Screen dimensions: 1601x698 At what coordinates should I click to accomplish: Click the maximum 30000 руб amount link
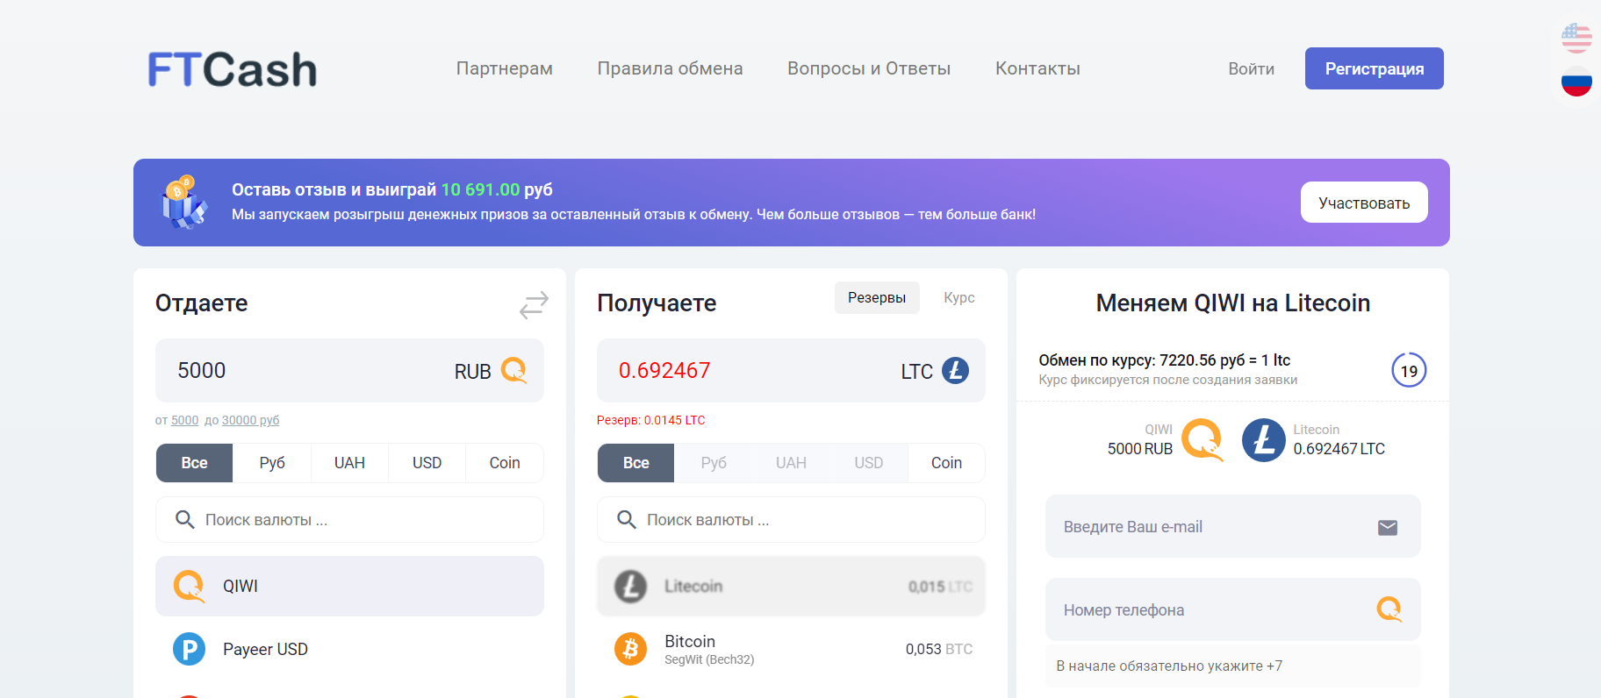pyautogui.click(x=250, y=420)
